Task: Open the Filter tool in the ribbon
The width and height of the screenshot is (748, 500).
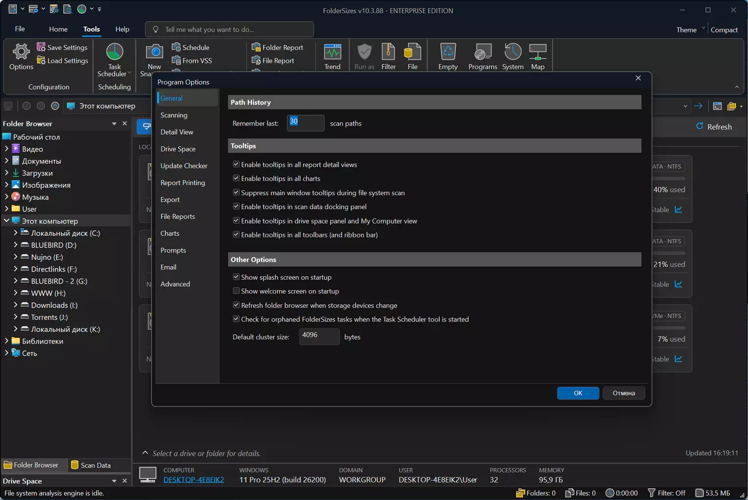Action: 388,57
